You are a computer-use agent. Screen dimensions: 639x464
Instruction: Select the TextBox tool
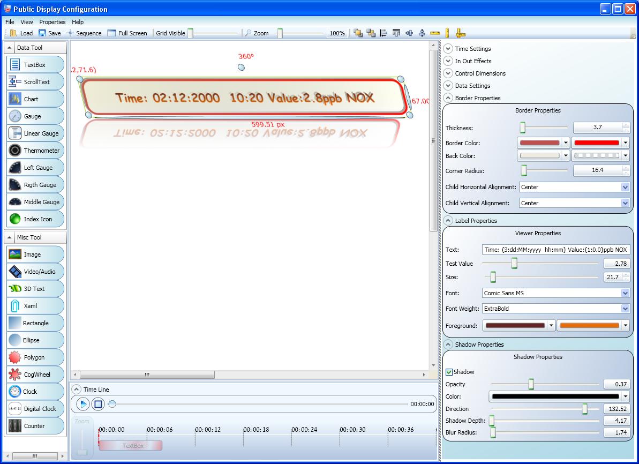(x=35, y=64)
